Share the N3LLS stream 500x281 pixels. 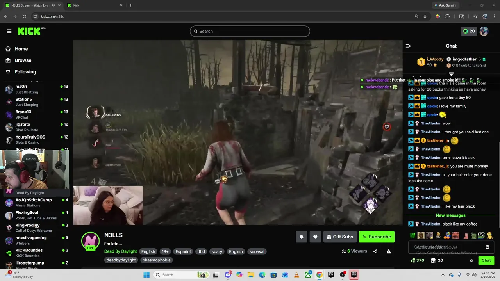point(375,251)
